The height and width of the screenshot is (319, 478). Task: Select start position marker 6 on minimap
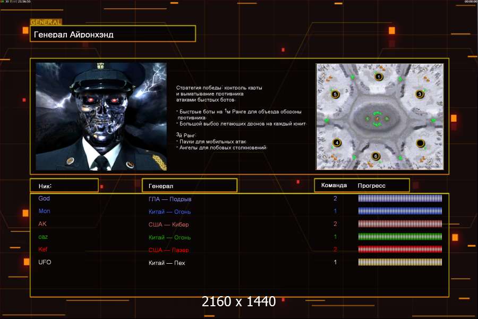click(x=375, y=156)
